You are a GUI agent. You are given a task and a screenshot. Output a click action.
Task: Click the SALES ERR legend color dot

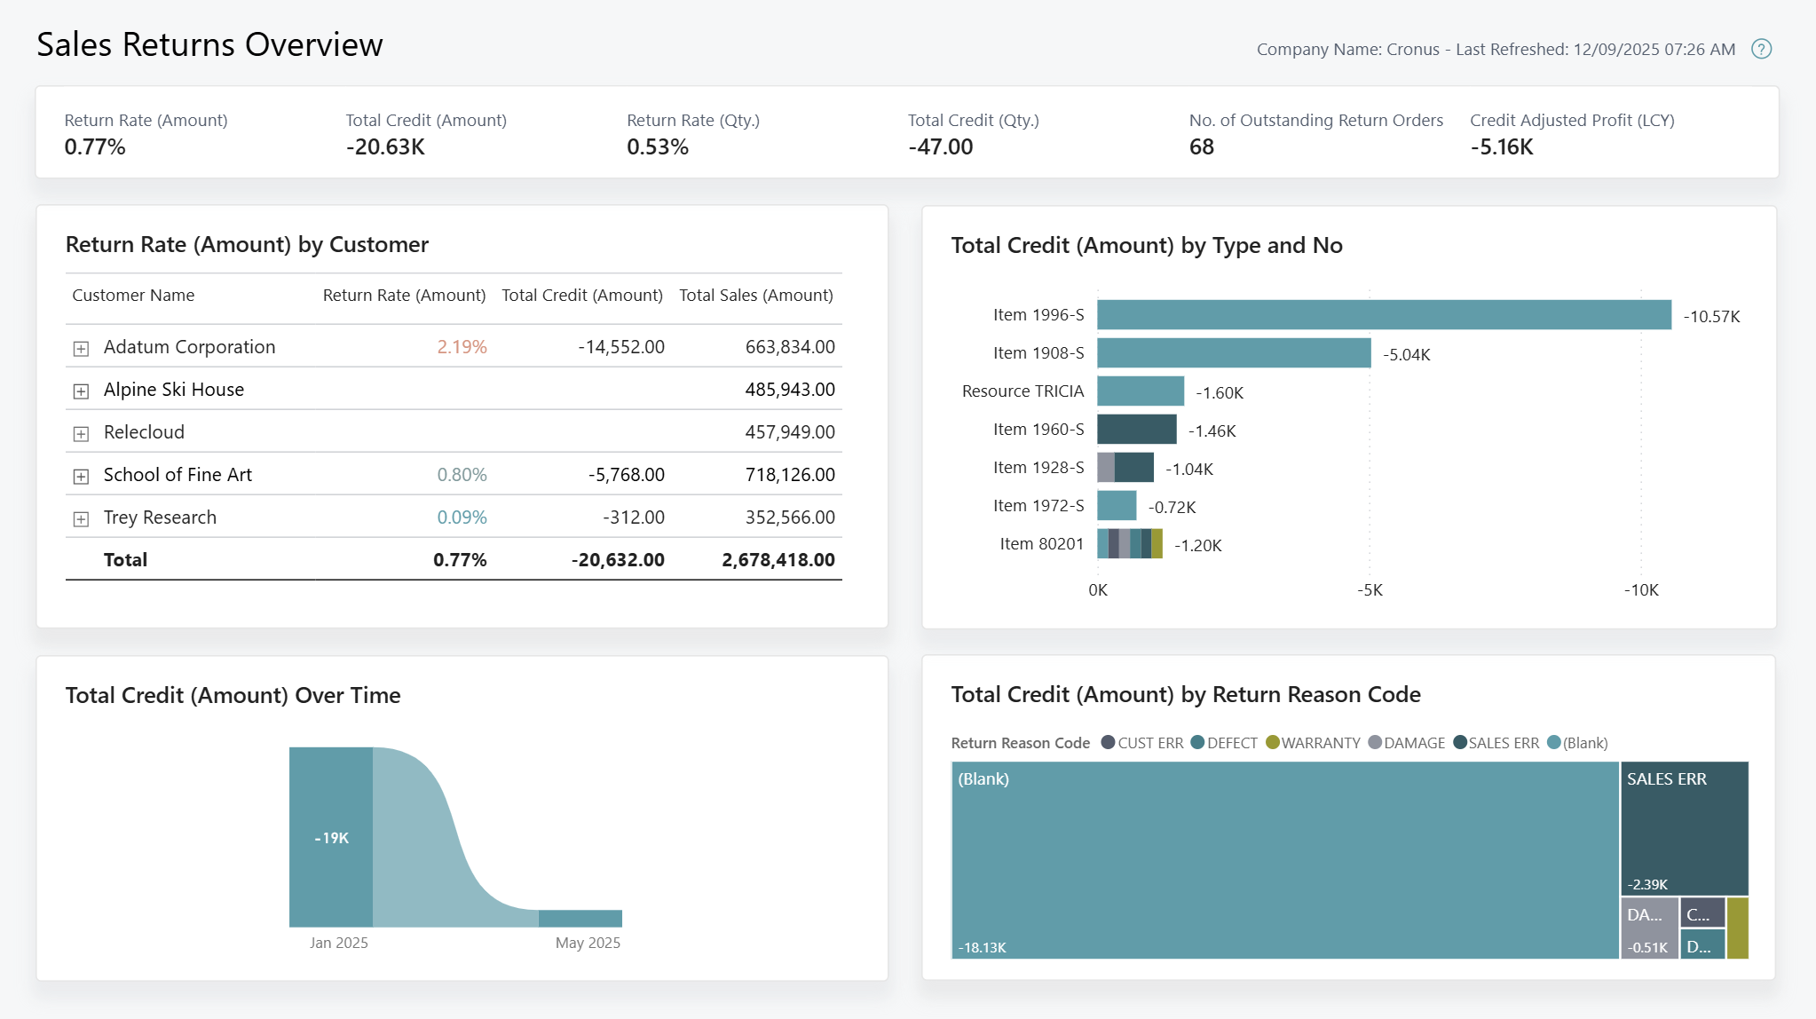(1458, 743)
